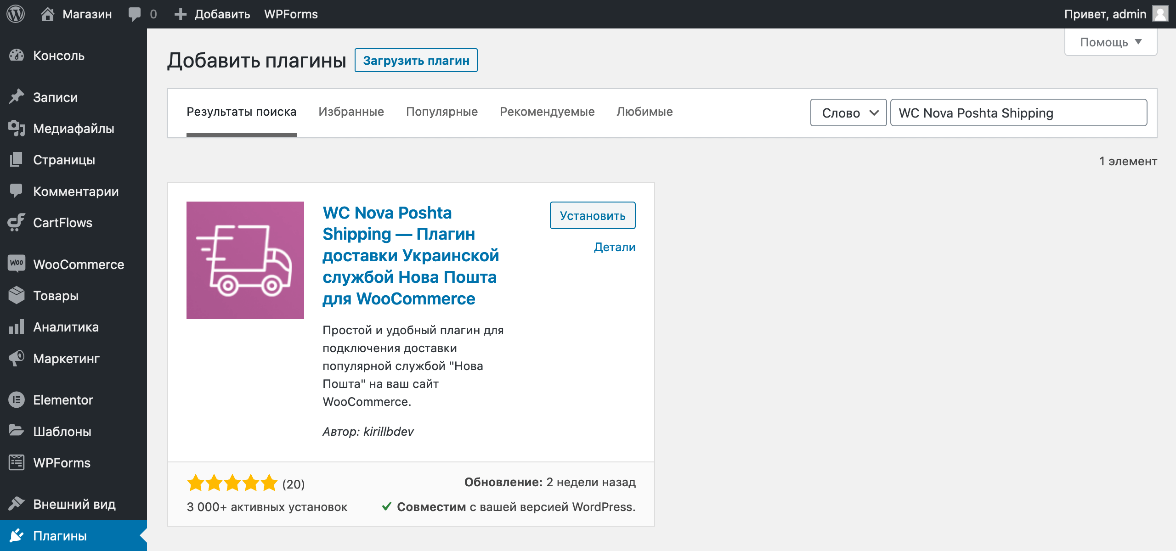Click the WordPress logo icon
1176x551 pixels.
coord(16,14)
